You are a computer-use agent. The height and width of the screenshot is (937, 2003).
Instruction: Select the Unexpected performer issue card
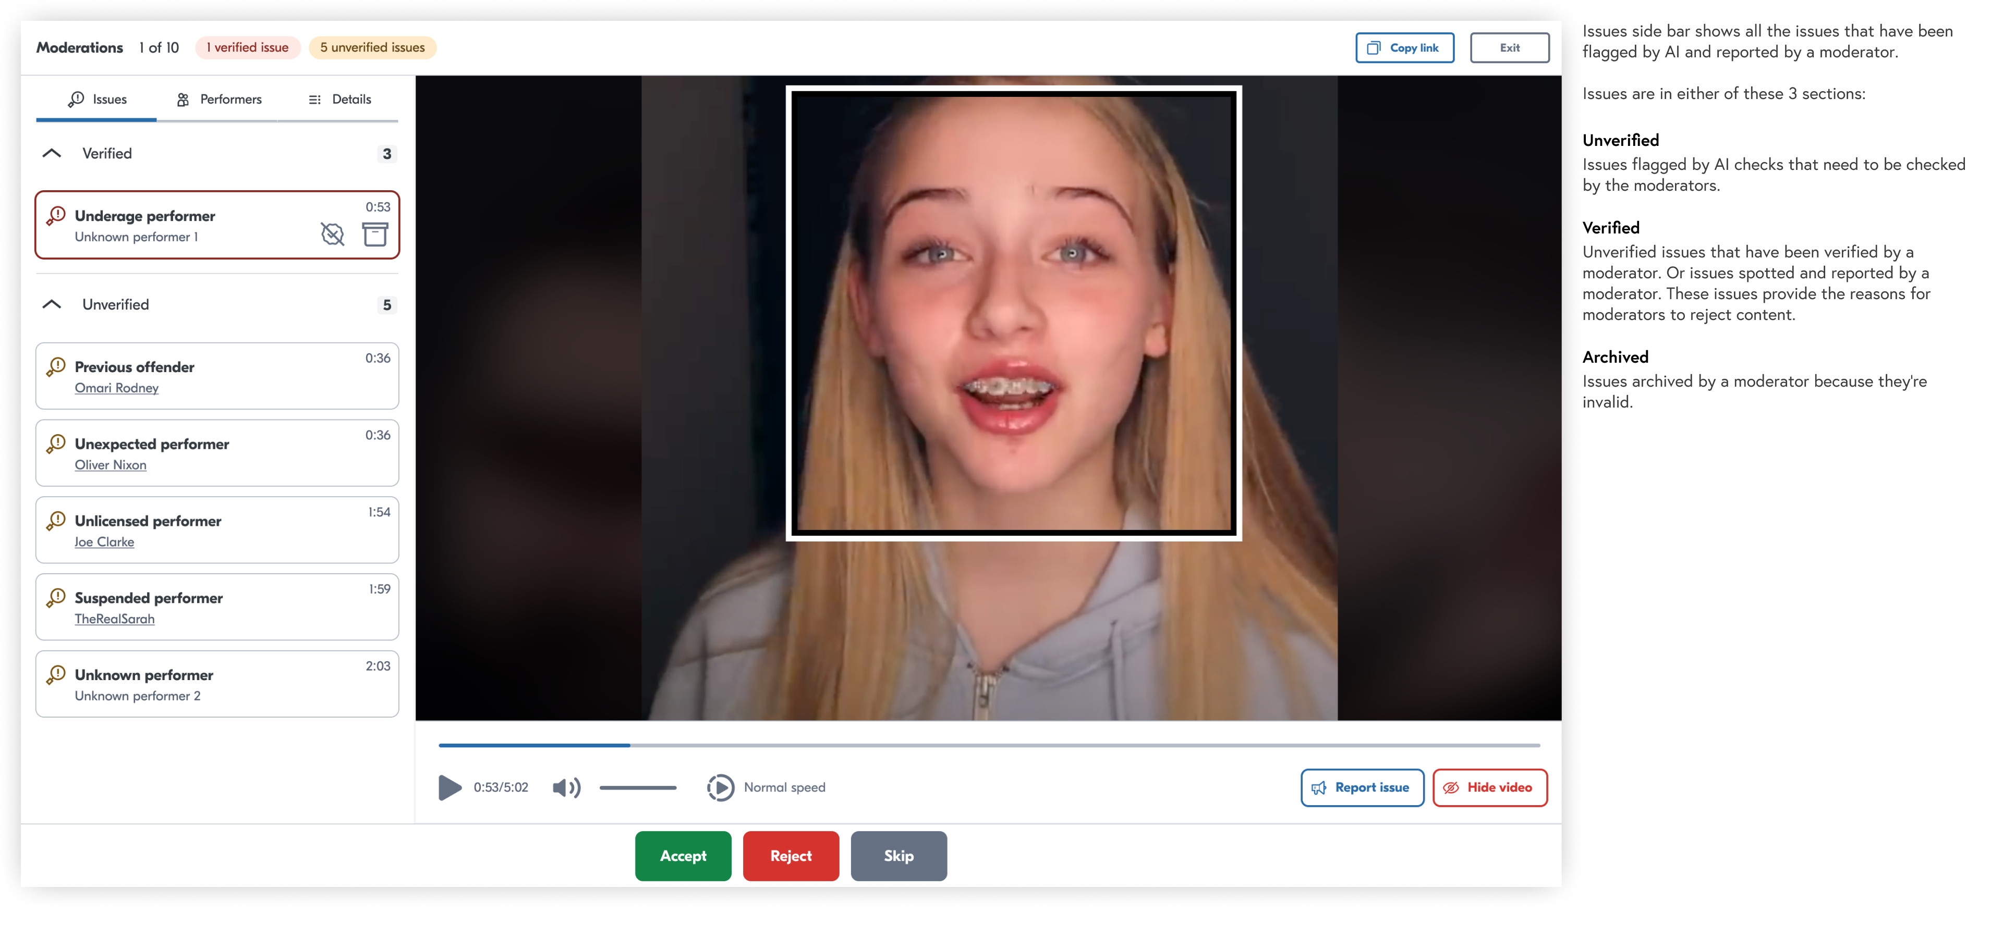tap(217, 453)
